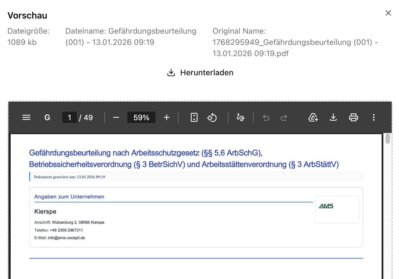Image resolution: width=399 pixels, height=279 pixels.
Task: Undo the last annotation
Action: [266, 117]
